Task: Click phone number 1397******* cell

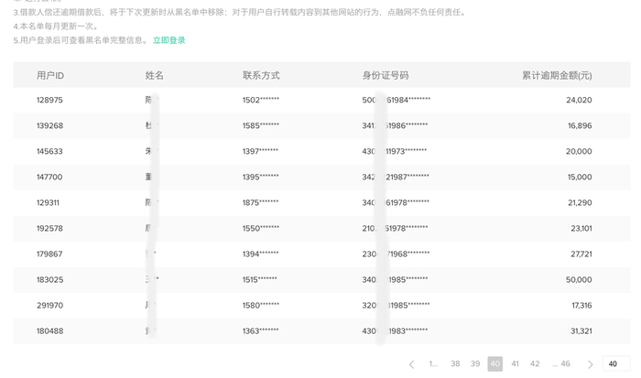Action: [x=260, y=152]
